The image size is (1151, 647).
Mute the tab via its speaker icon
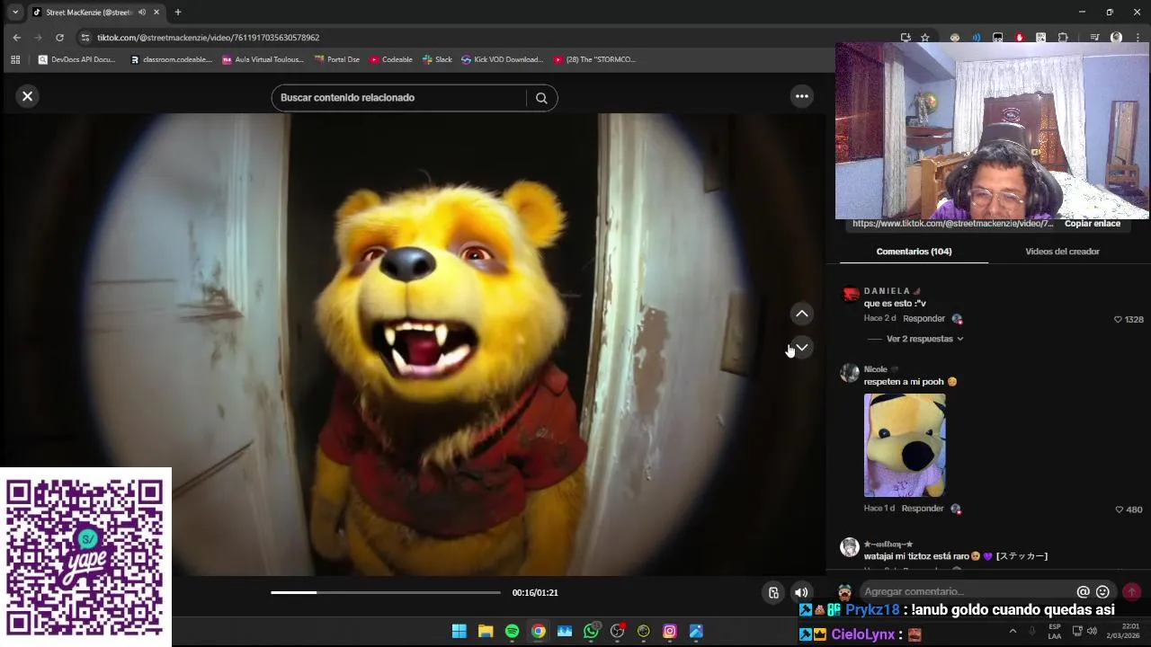[x=142, y=12]
